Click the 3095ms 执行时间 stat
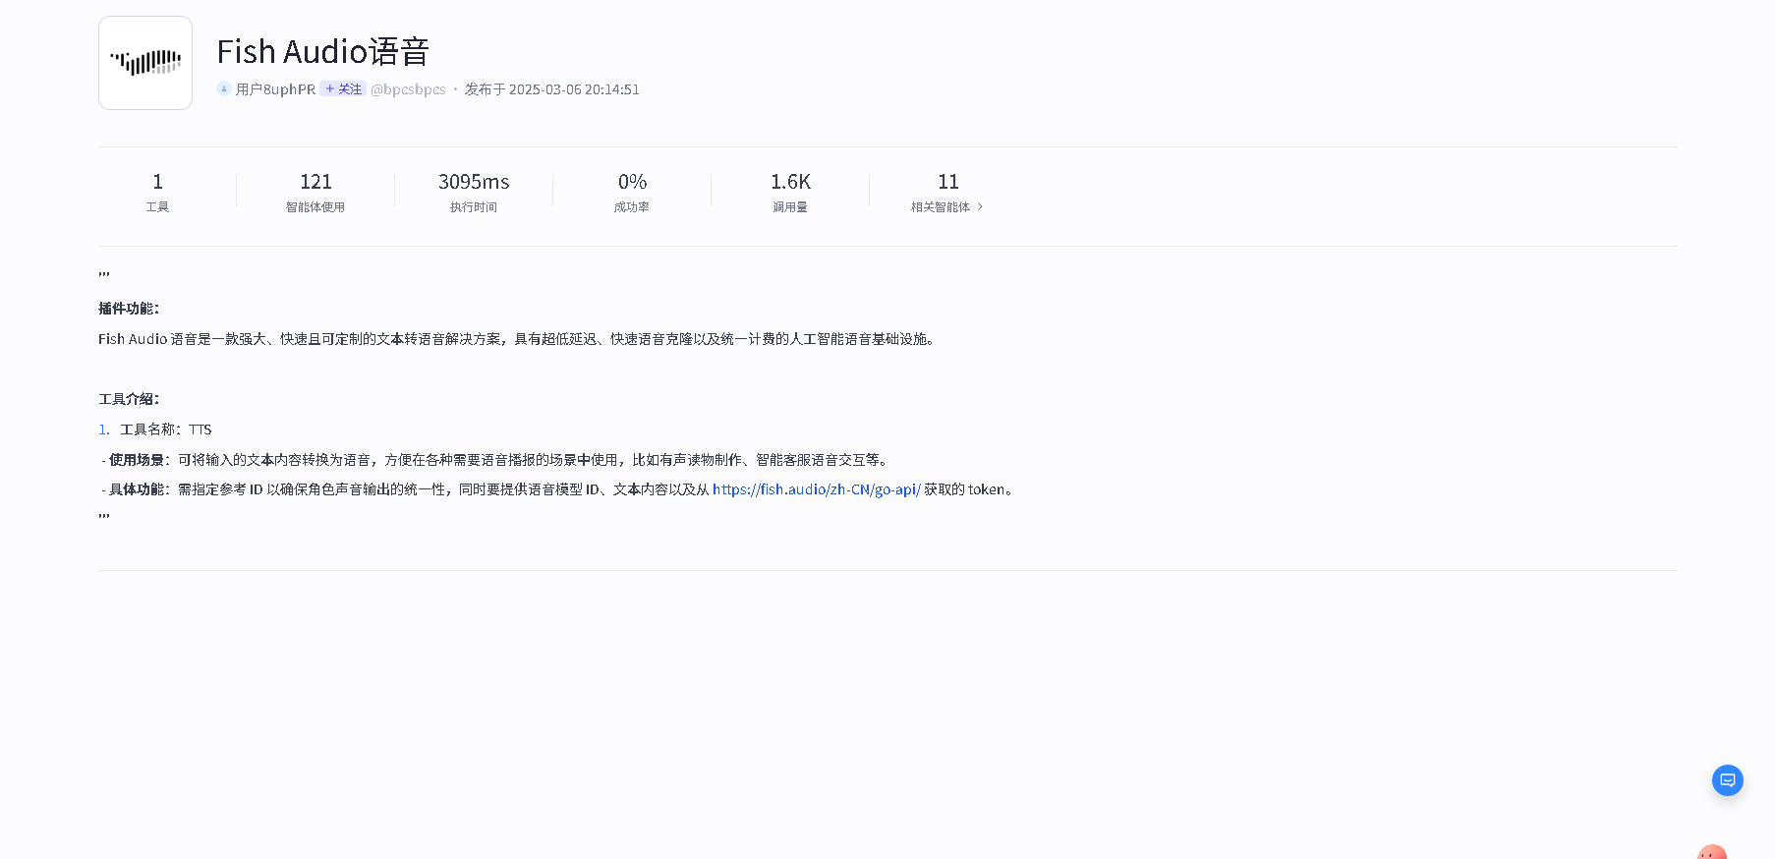Viewport: 1775px width, 859px height. point(474,192)
